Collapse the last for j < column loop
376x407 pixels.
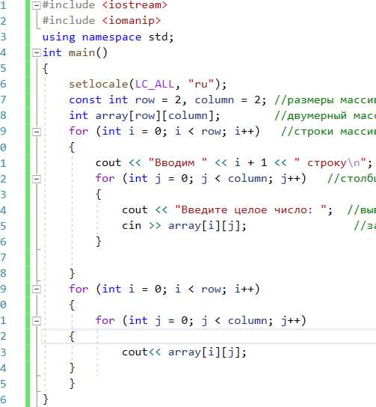(37, 321)
